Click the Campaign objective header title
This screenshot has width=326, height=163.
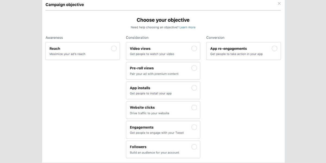[65, 4]
